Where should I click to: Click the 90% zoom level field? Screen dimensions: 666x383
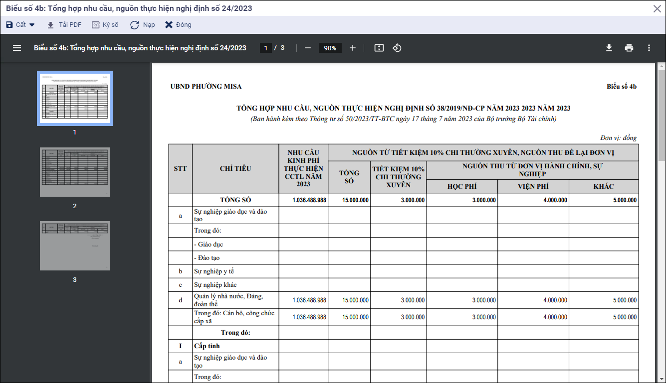click(330, 48)
